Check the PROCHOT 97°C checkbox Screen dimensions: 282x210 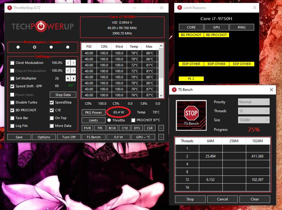click(x=133, y=120)
